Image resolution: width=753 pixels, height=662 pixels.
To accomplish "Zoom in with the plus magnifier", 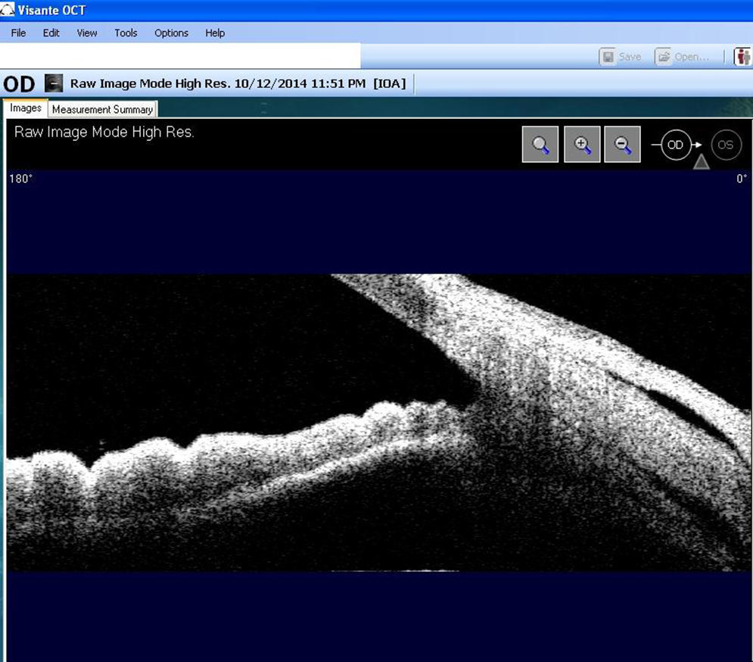I will point(582,145).
